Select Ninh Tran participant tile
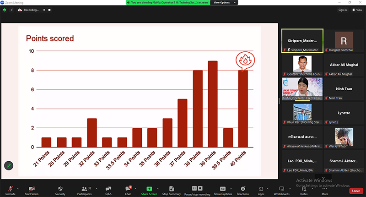 (x=344, y=89)
